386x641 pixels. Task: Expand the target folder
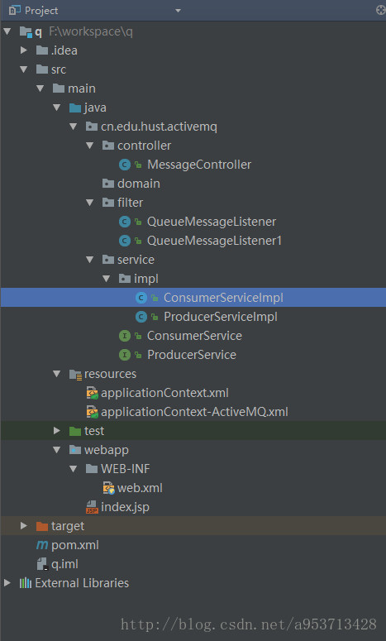click(24, 526)
